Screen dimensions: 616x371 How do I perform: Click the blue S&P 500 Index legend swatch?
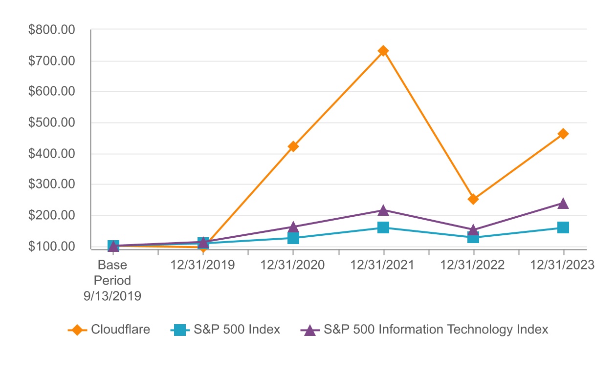click(x=180, y=330)
